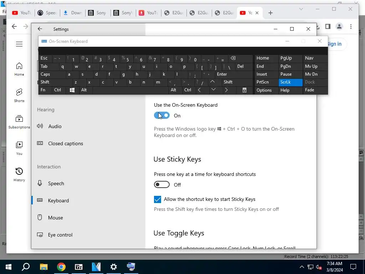Click the Nav key on the on-screen keyboard
365x274 pixels.
(315, 58)
